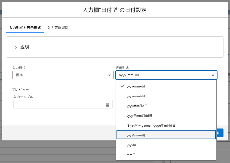
Task: Switch to the 入力形式と表示形式 tab
Action: [25, 28]
